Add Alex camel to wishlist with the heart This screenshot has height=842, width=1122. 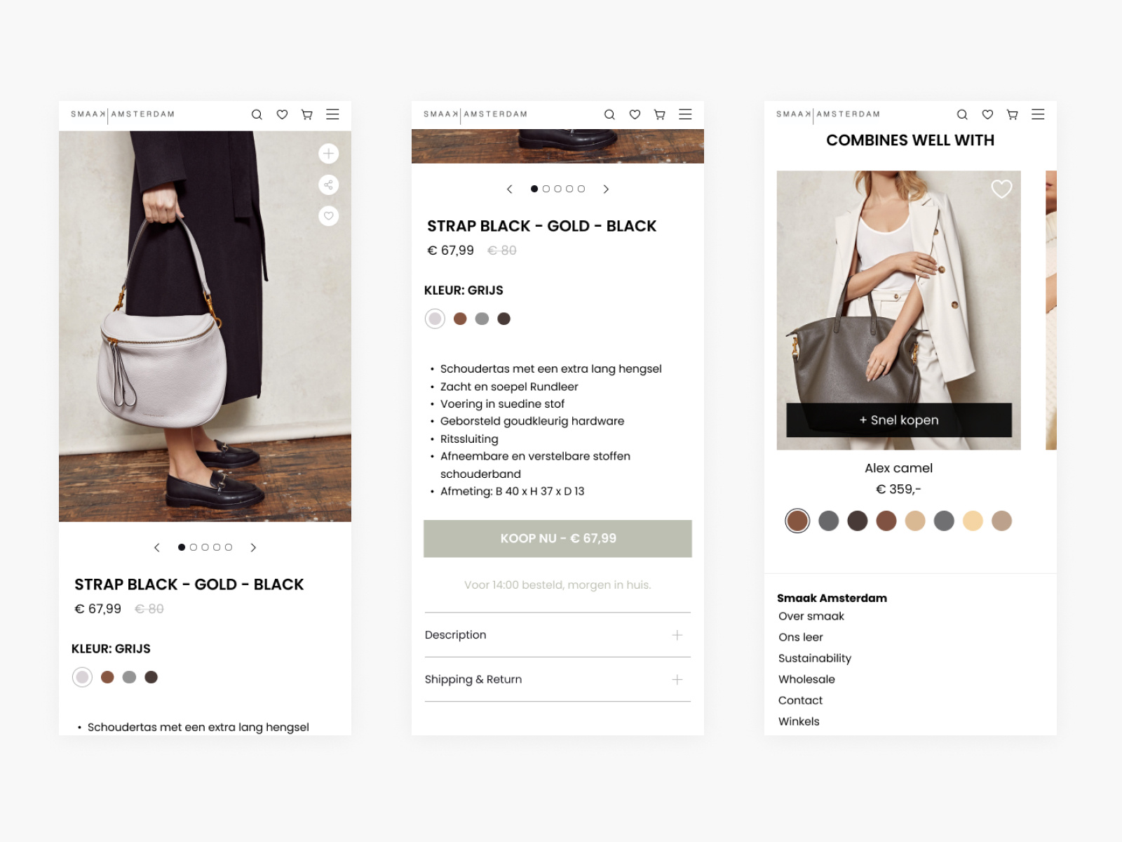click(1001, 189)
